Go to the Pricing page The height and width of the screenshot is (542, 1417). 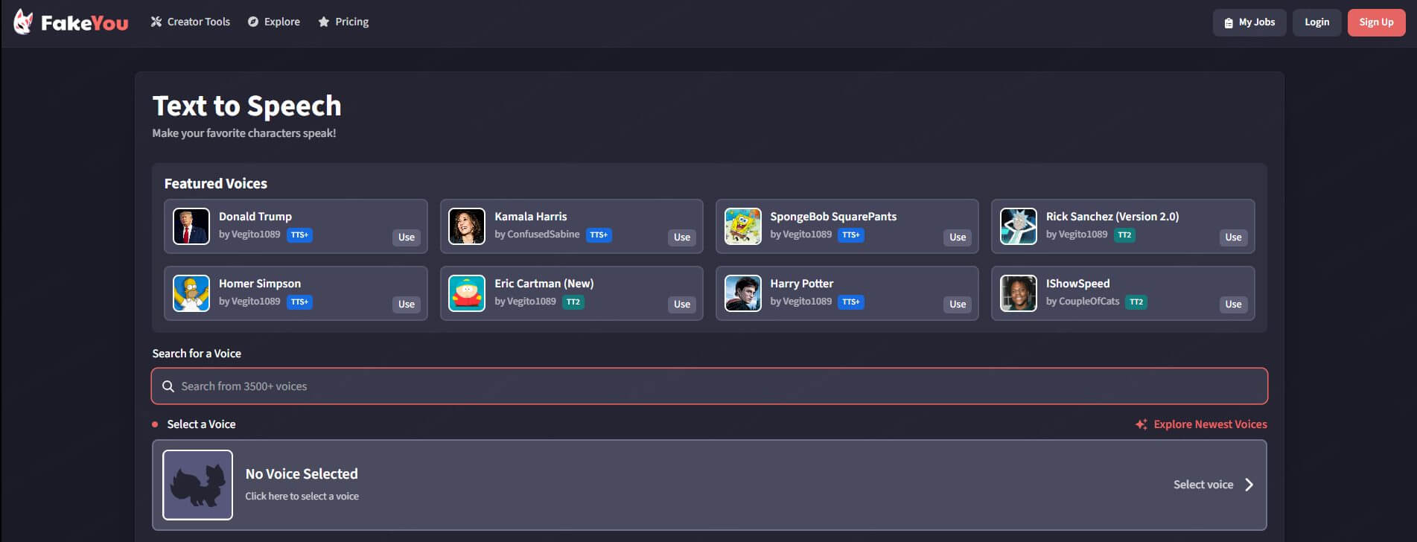tap(343, 22)
